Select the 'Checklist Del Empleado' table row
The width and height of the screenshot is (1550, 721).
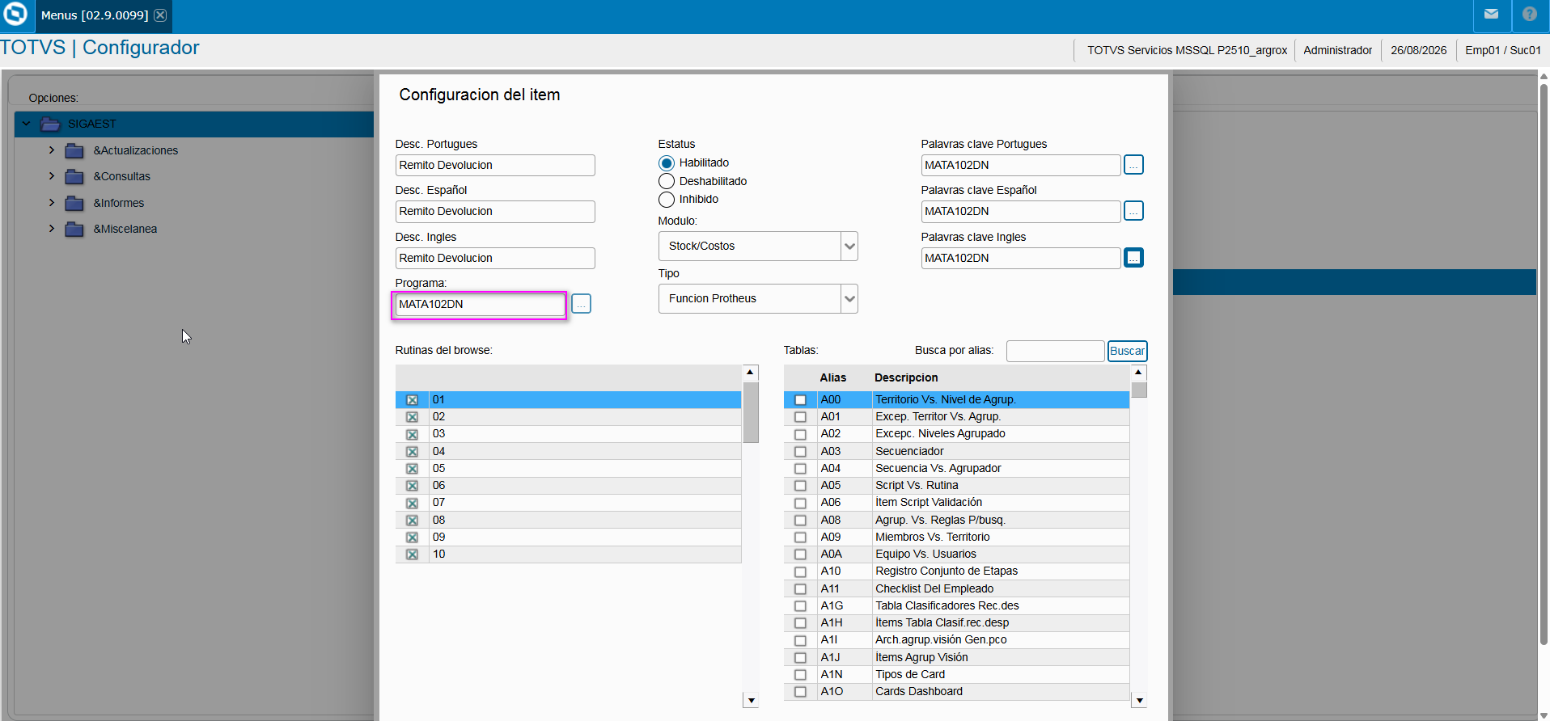coord(956,589)
